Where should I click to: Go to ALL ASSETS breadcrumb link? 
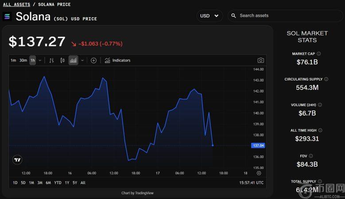pos(17,4)
